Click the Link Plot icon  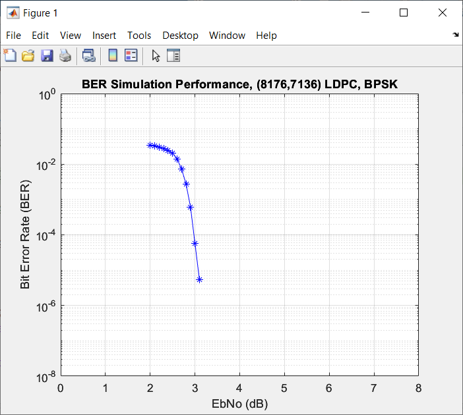pos(88,56)
